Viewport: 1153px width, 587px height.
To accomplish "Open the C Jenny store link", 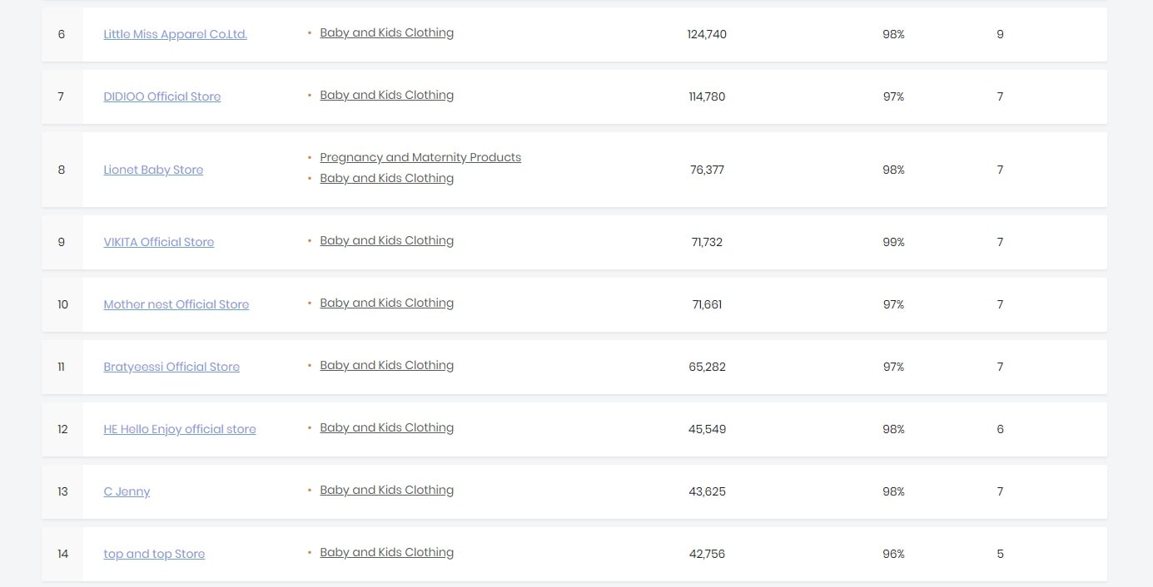I will tap(127, 491).
